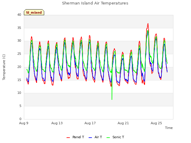This screenshot has height=143, width=191.
Task: Click the Aug 17 x-axis label
Action: click(x=90, y=123)
